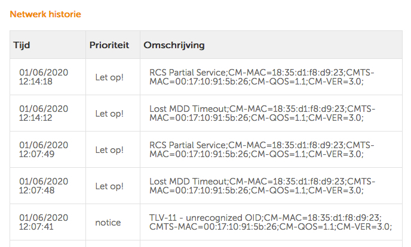411x247 pixels.
Task: Select the 12:07:49 timestamp cell
Action: coord(43,150)
